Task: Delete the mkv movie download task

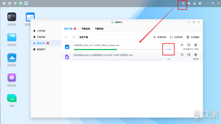Action: click(x=196, y=55)
